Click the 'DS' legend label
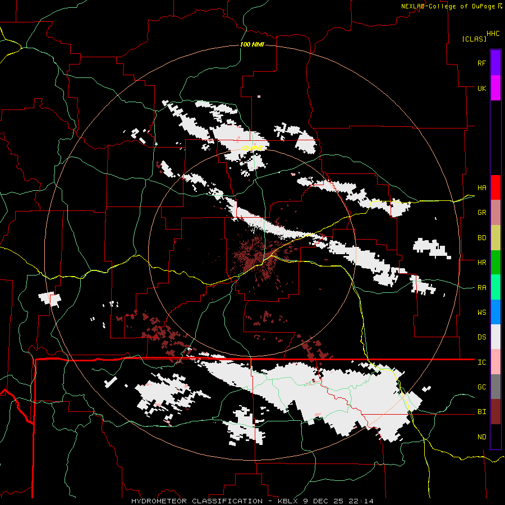Viewport: 505px width, 505px height. tap(481, 337)
